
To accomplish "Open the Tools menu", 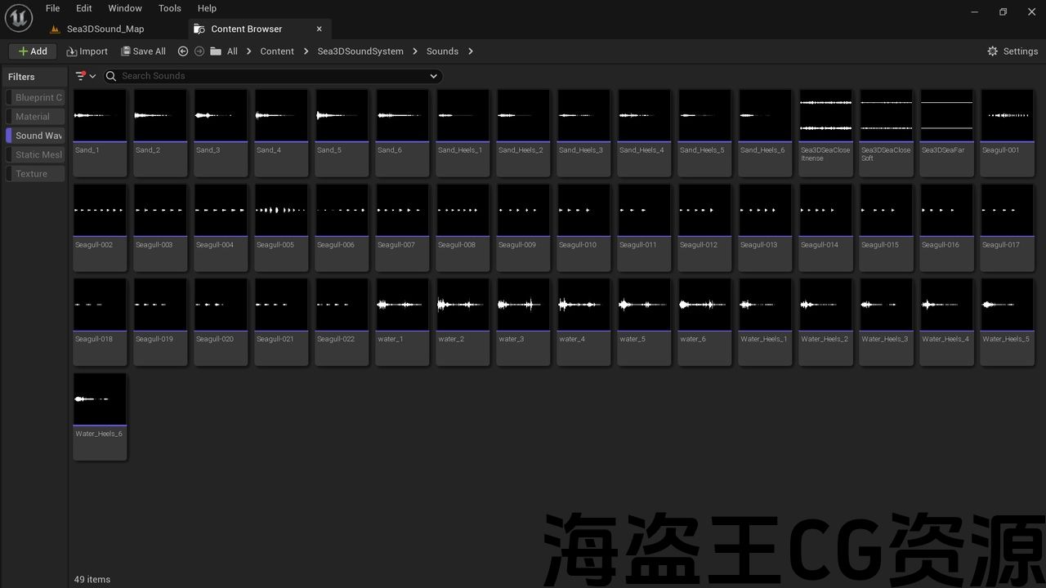I will tap(169, 8).
